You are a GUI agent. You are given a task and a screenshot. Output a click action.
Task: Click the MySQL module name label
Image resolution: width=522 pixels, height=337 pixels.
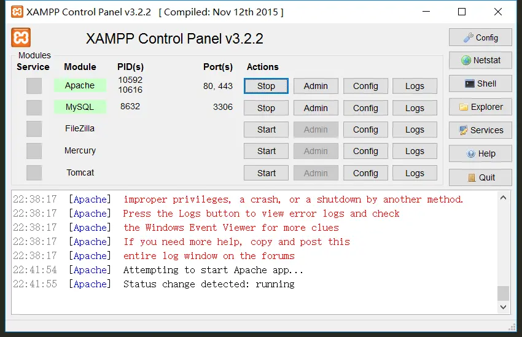point(80,107)
